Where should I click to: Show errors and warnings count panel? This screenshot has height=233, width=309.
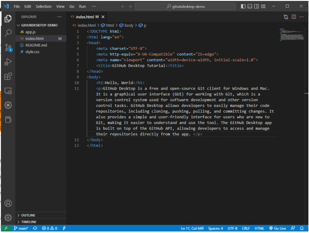tap(49, 228)
